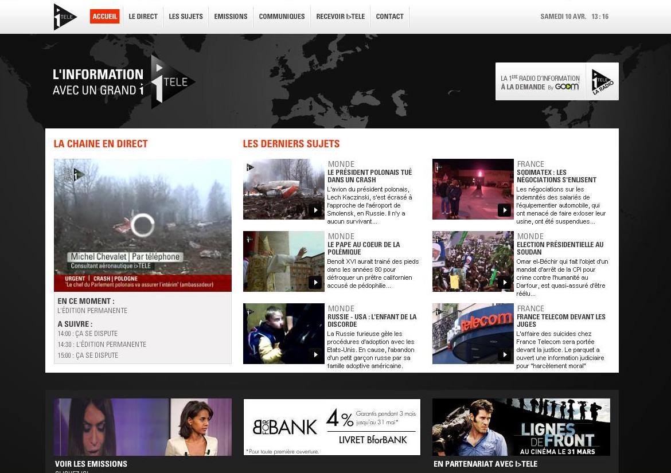The height and width of the screenshot is (473, 671).
Task: Go to the ACCUEIL tab
Action: [105, 17]
